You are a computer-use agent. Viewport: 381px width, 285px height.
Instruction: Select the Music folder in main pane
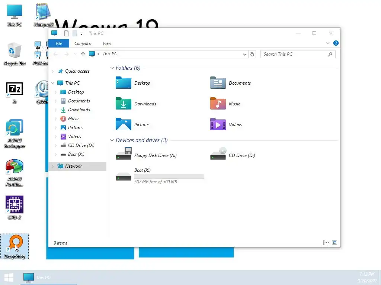225,104
